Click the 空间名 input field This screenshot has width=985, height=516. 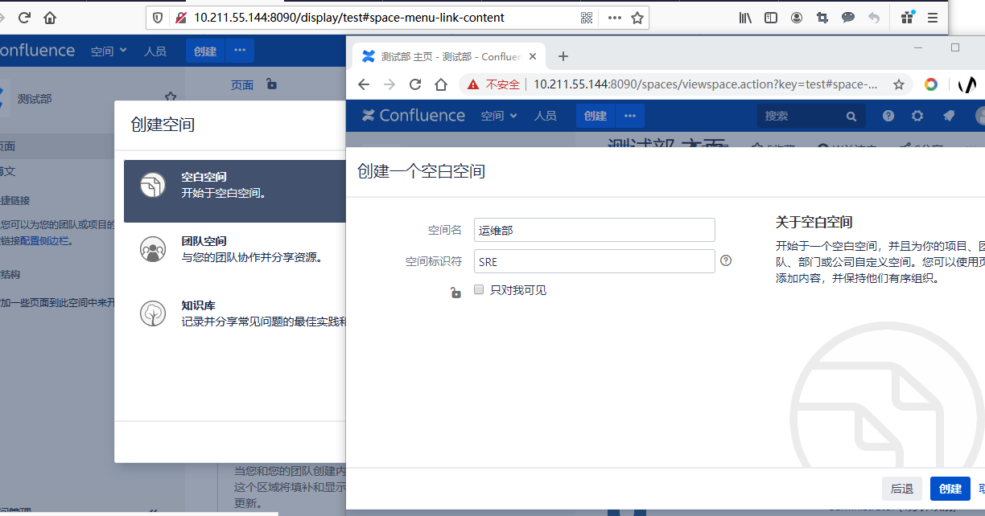(594, 230)
